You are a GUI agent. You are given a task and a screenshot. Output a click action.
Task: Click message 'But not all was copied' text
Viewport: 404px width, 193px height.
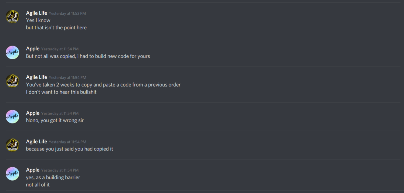coord(88,56)
